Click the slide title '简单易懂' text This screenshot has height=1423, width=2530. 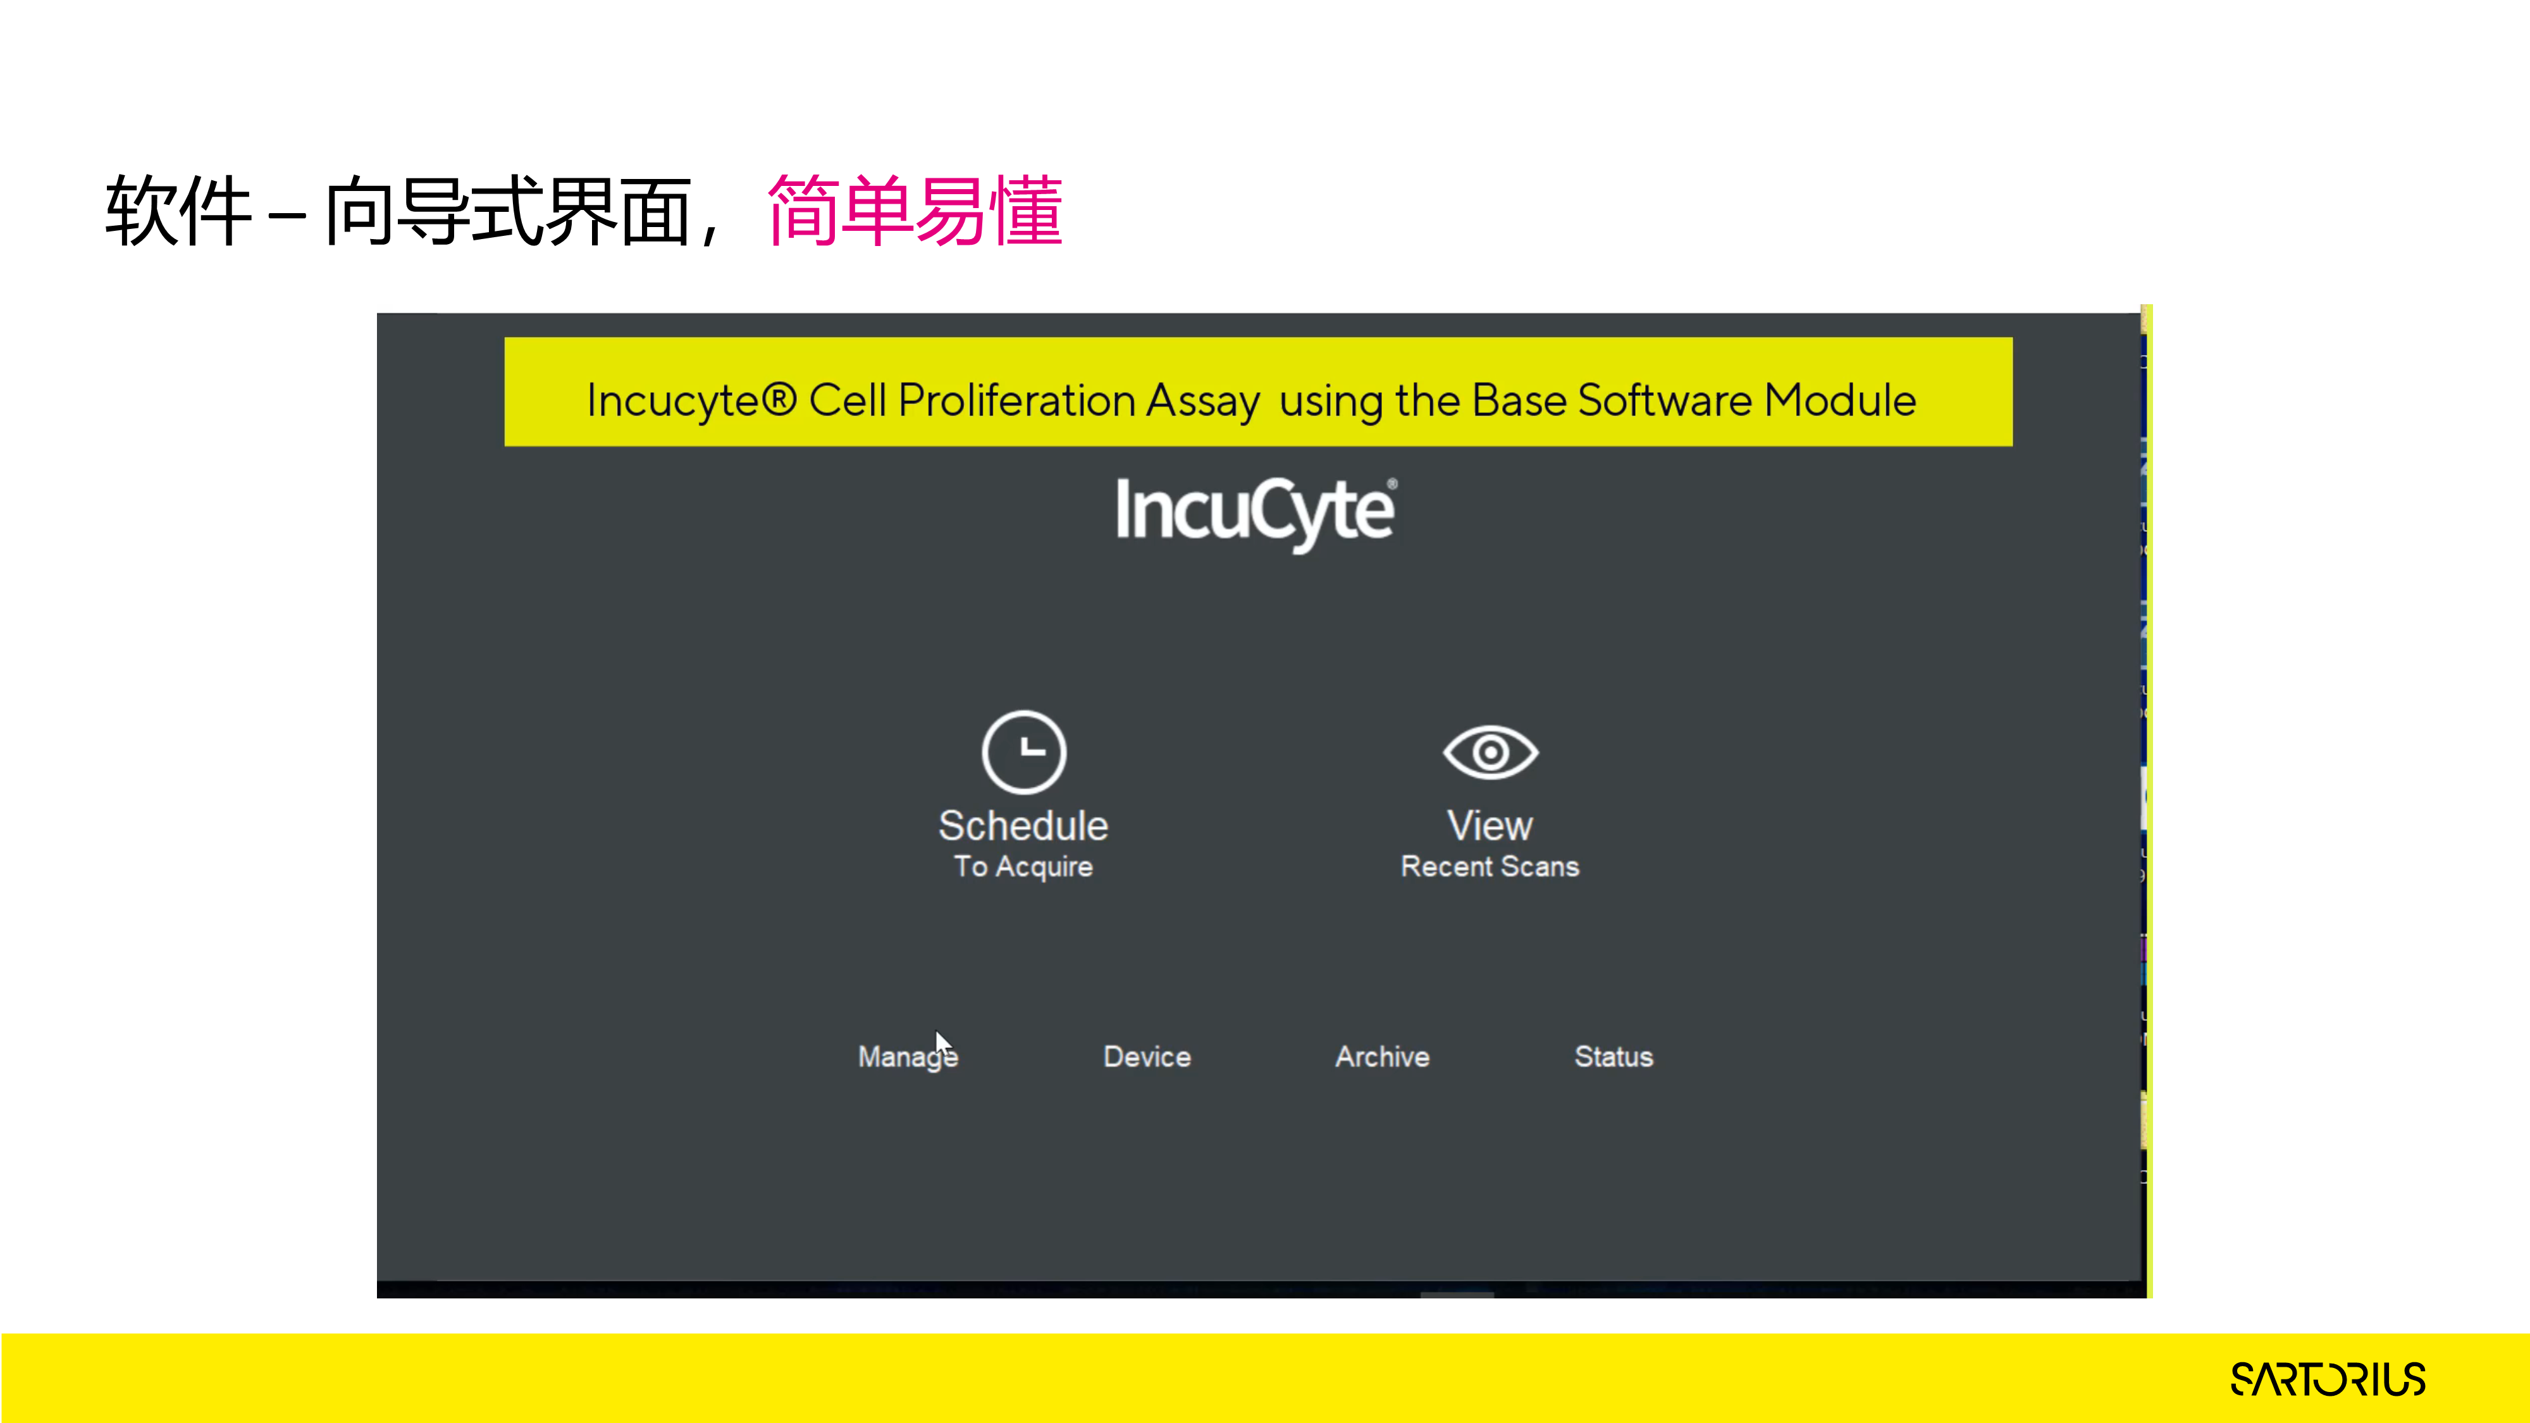click(915, 211)
